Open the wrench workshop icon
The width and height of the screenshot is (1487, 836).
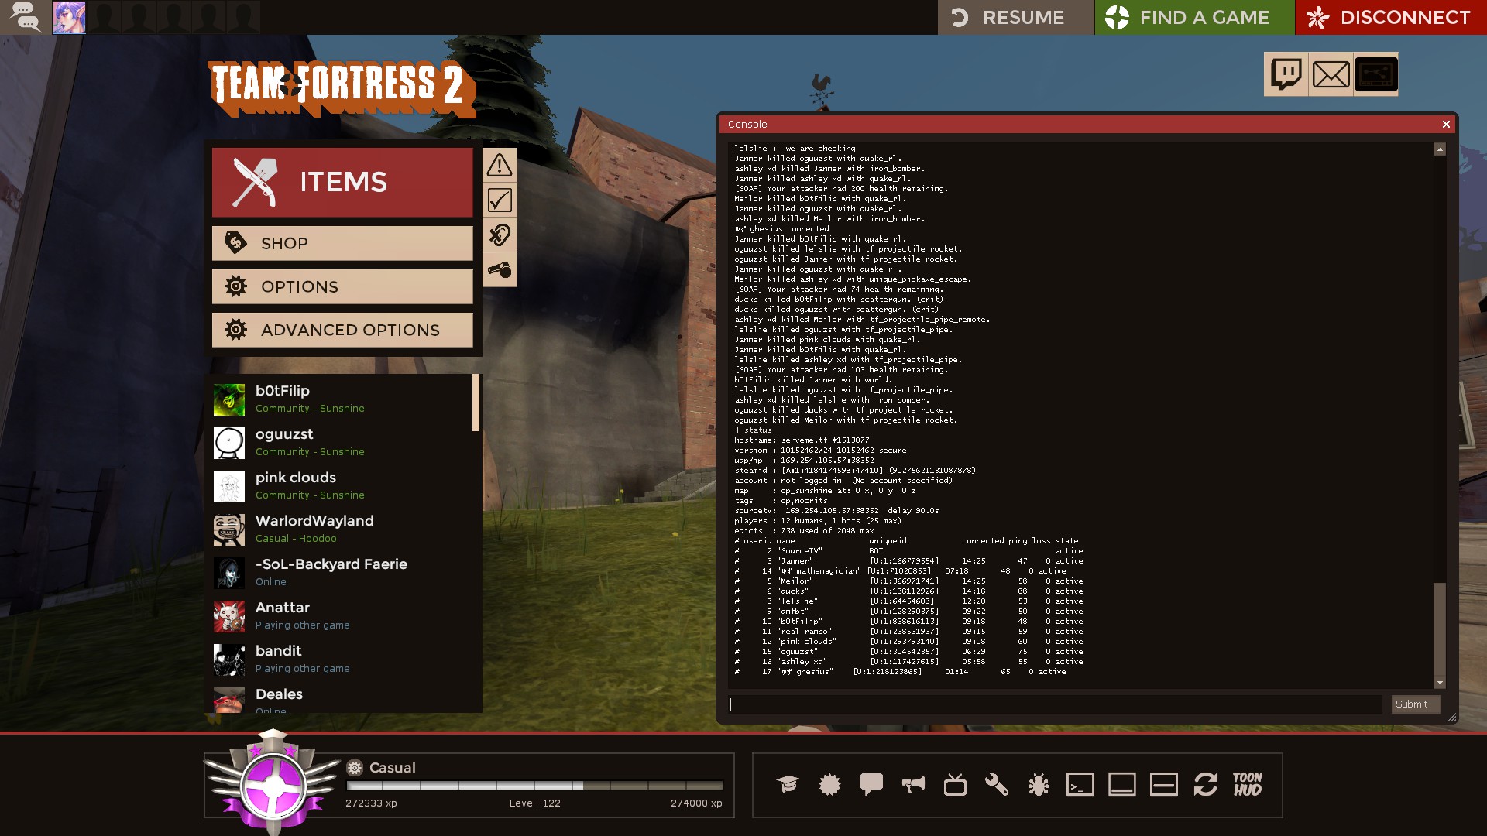coord(996,785)
